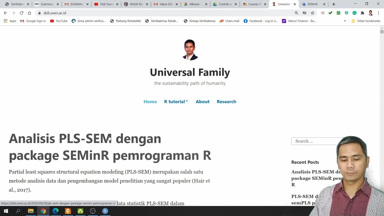
Task: Open the Grammarly extension icon
Action: (x=354, y=13)
